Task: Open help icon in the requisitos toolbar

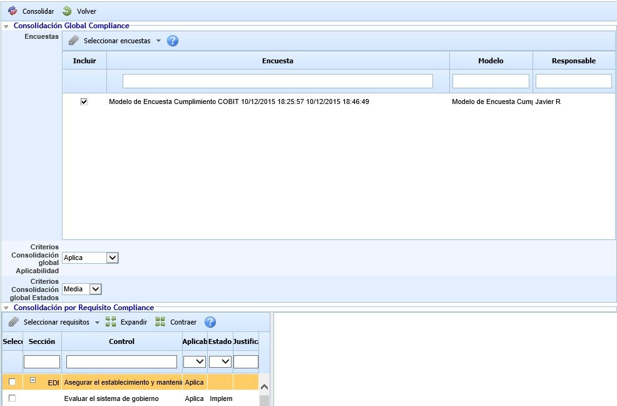Action: point(210,322)
